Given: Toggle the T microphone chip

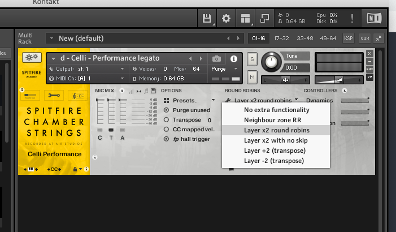Looking at the screenshot, I should point(111,130).
